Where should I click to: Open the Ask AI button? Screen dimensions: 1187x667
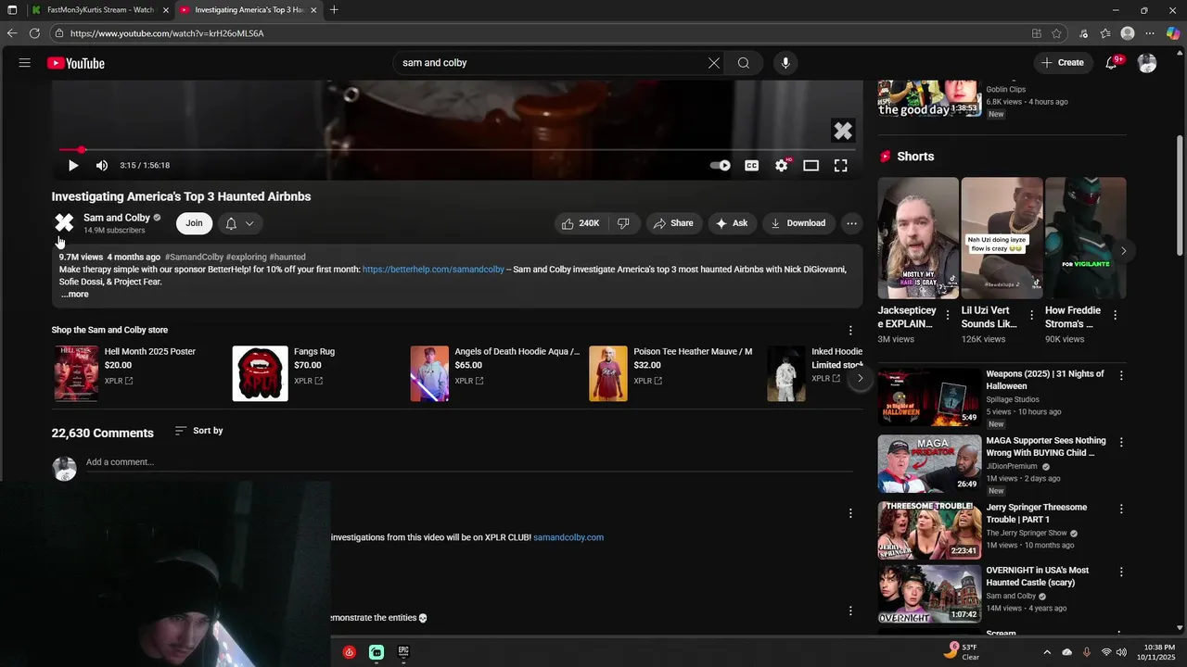click(732, 223)
